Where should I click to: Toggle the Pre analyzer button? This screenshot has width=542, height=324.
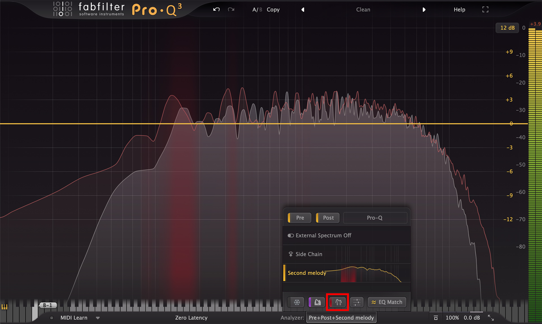coord(300,218)
